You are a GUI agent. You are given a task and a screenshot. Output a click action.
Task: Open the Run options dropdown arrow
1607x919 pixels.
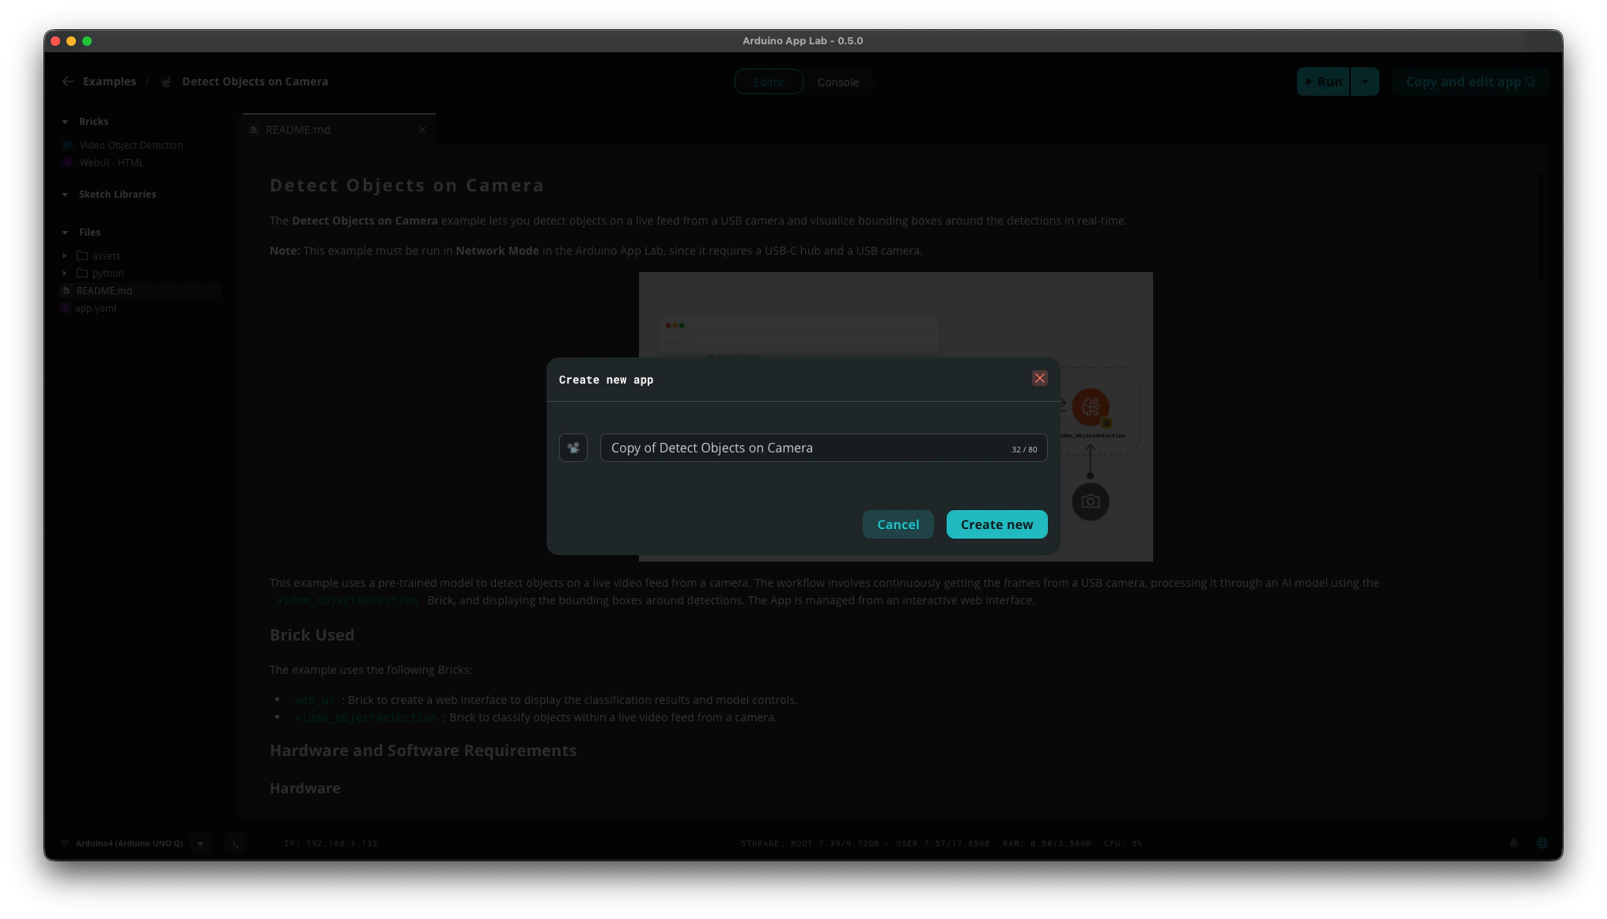point(1364,81)
